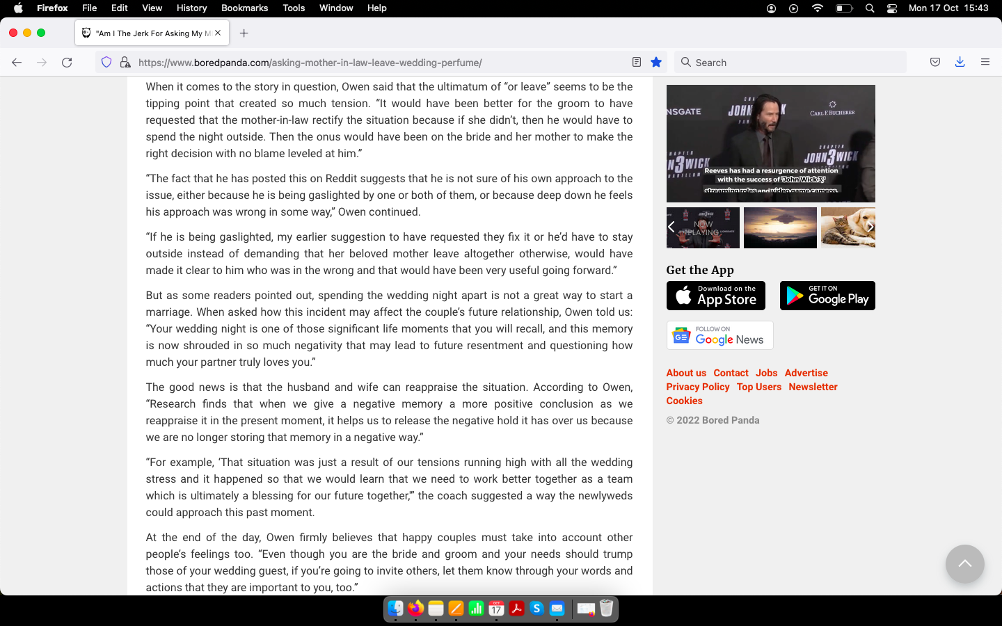
Task: Show next video thumbnails with right chevron
Action: [x=869, y=227]
